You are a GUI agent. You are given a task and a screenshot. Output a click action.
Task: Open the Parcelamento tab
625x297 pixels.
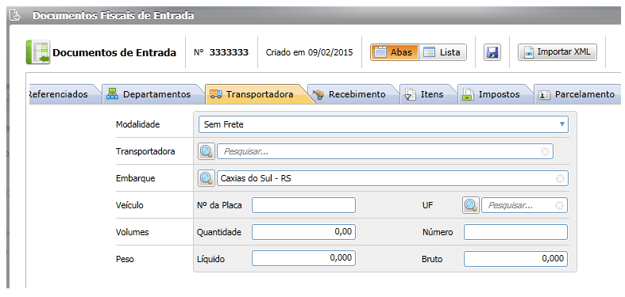pos(578,94)
